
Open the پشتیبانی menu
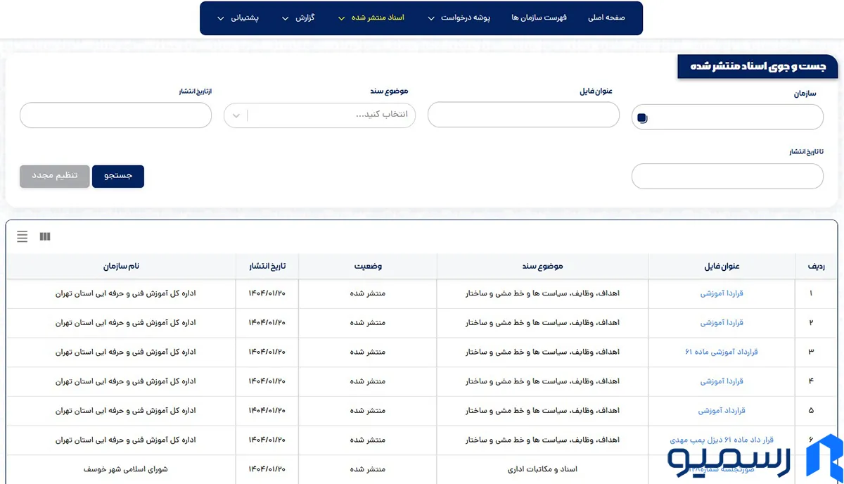pyautogui.click(x=245, y=18)
